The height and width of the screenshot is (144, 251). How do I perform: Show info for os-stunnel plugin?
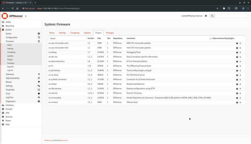pos(237,93)
